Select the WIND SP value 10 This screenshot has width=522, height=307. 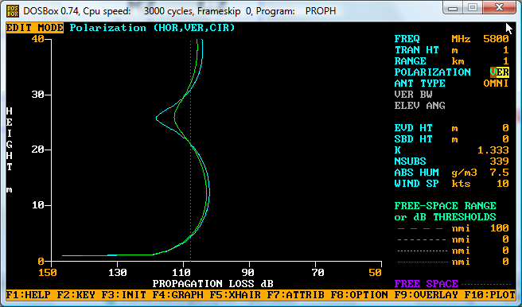tap(503, 184)
